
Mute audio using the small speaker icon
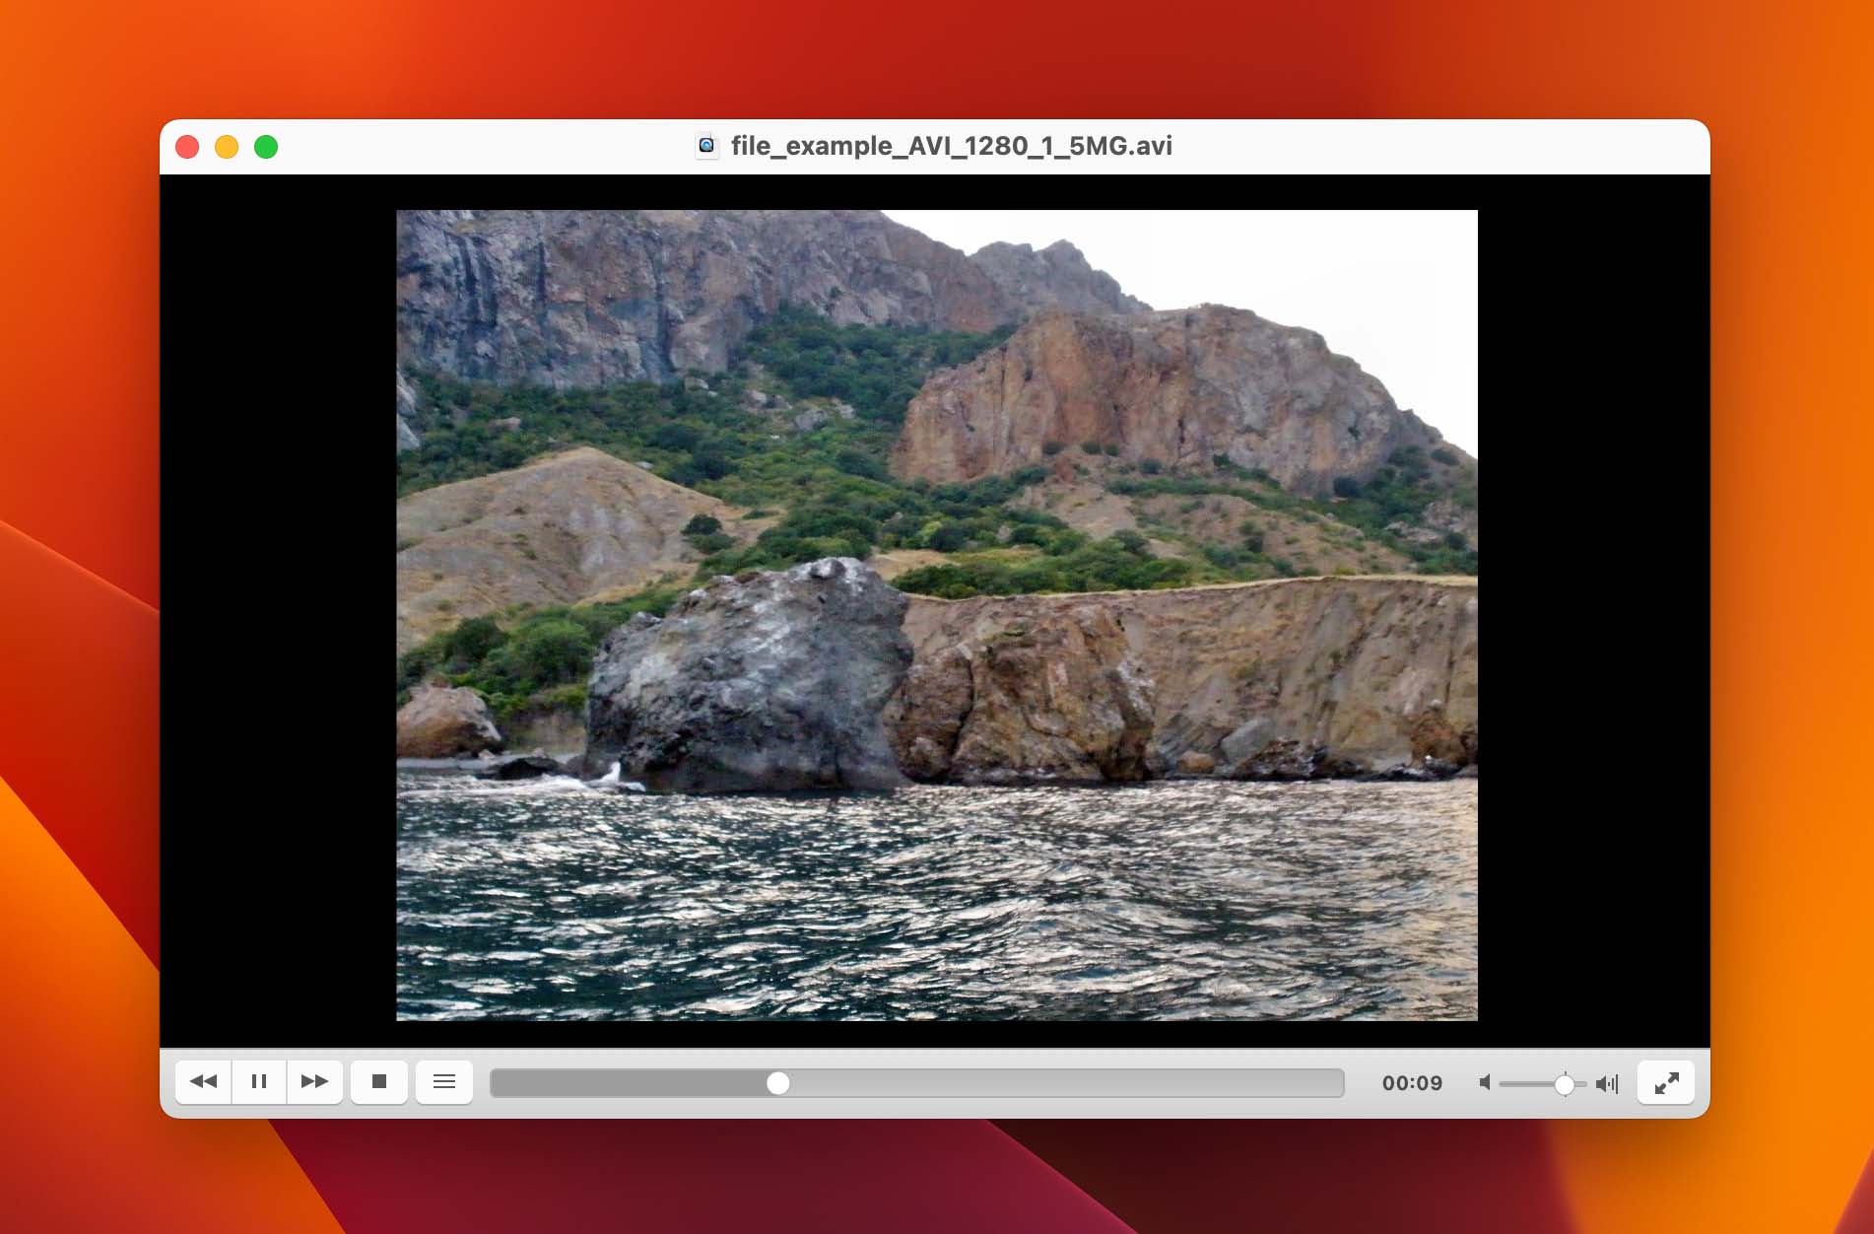1485,1083
